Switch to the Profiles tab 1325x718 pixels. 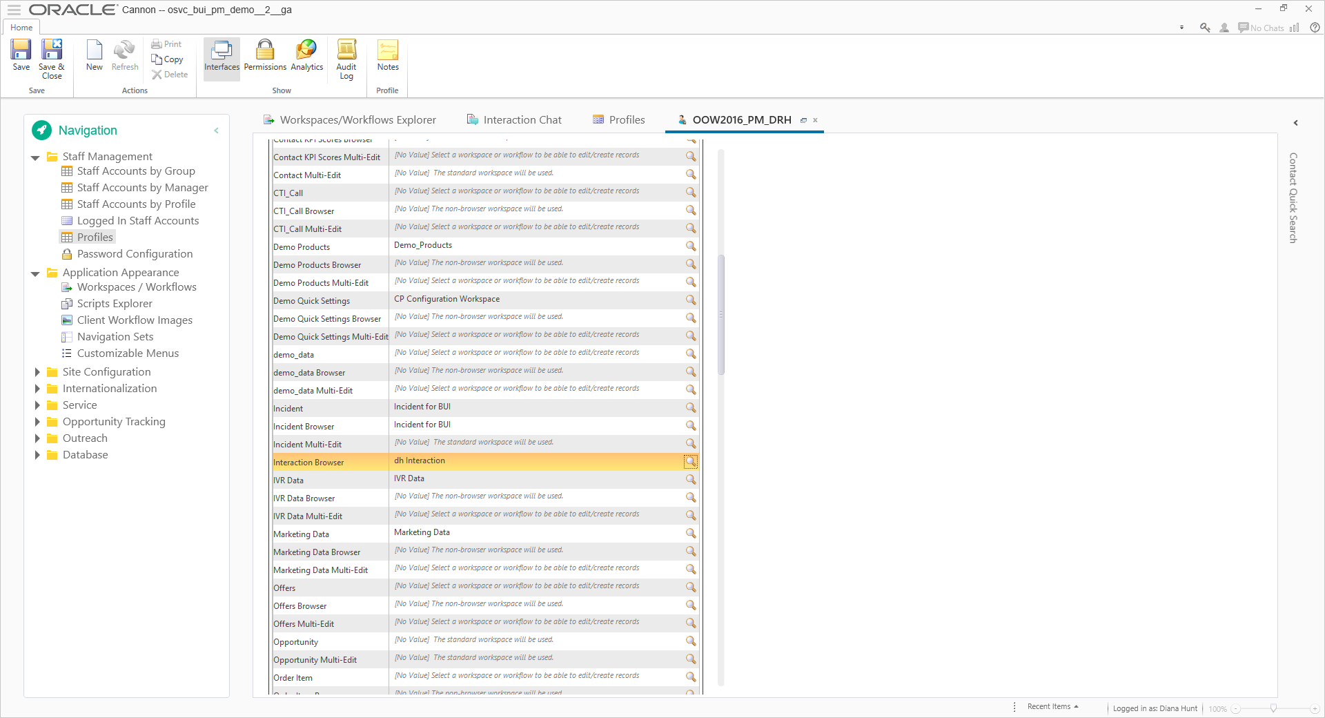pyautogui.click(x=619, y=119)
